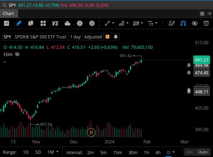Switch to the Chart tab
Image resolution: width=213 pixels, height=157 pixels.
(x=9, y=14)
